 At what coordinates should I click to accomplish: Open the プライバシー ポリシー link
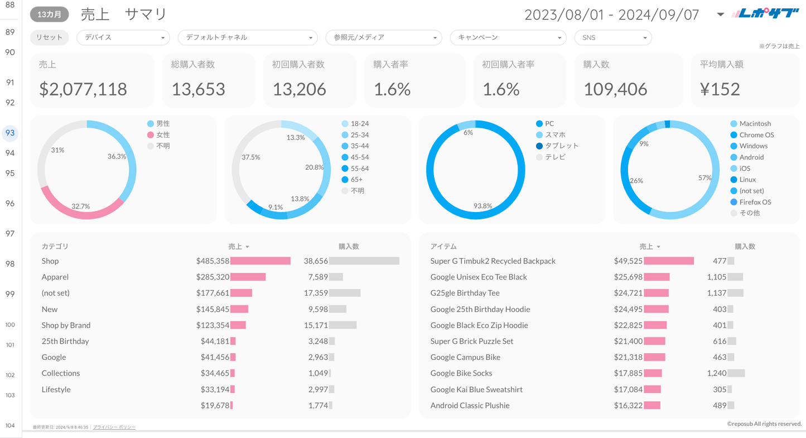pyautogui.click(x=114, y=427)
